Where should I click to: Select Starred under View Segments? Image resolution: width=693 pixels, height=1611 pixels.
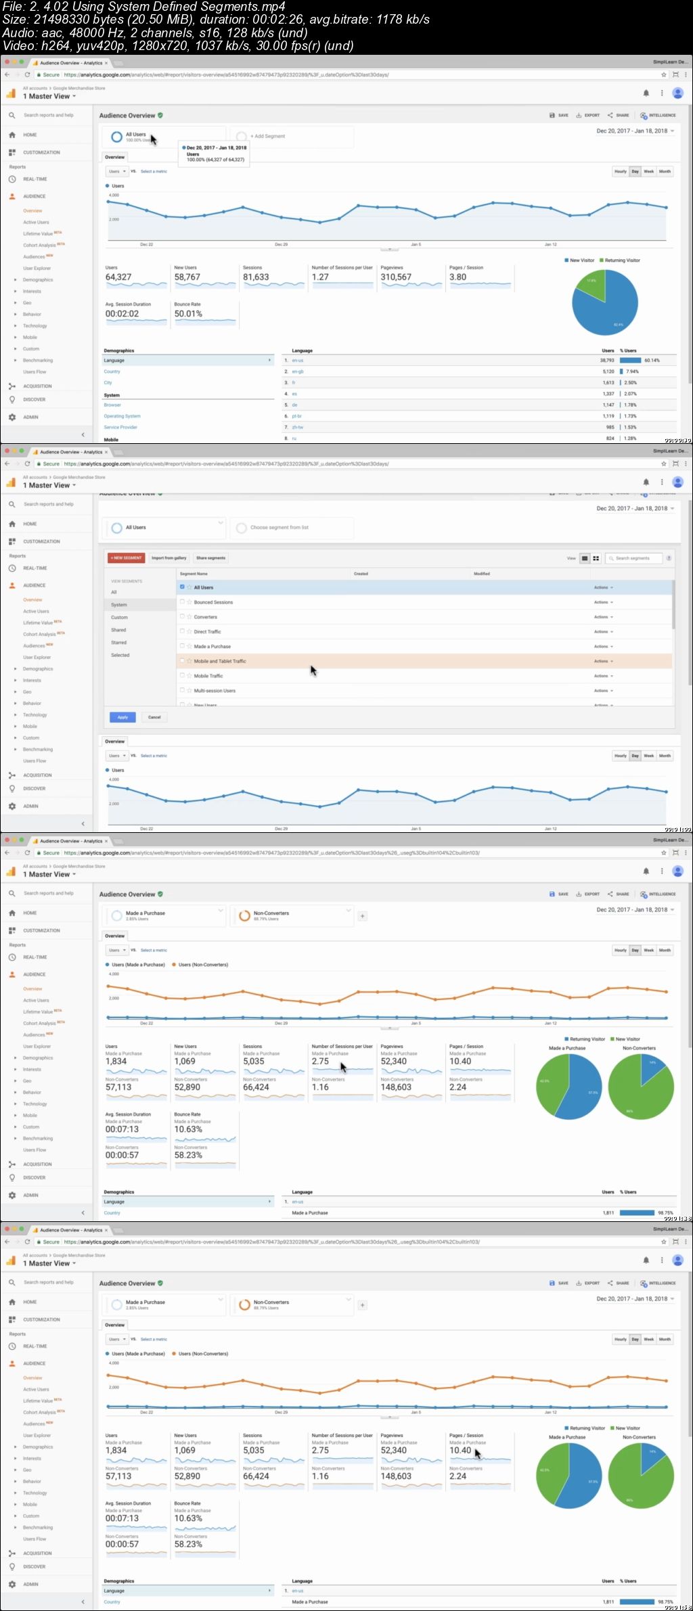click(118, 643)
